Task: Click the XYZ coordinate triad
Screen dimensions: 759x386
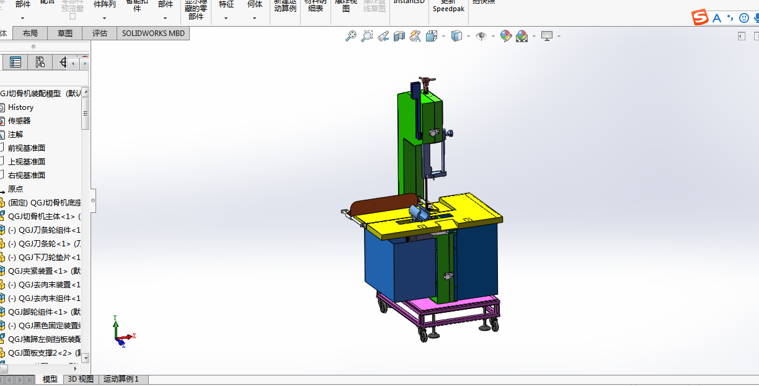Action: (123, 331)
